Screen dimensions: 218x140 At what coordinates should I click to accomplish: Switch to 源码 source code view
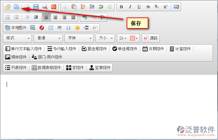pyautogui.click(x=151, y=38)
